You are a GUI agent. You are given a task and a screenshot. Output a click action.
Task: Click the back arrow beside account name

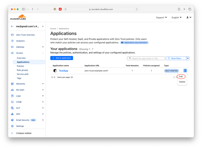(12, 26)
